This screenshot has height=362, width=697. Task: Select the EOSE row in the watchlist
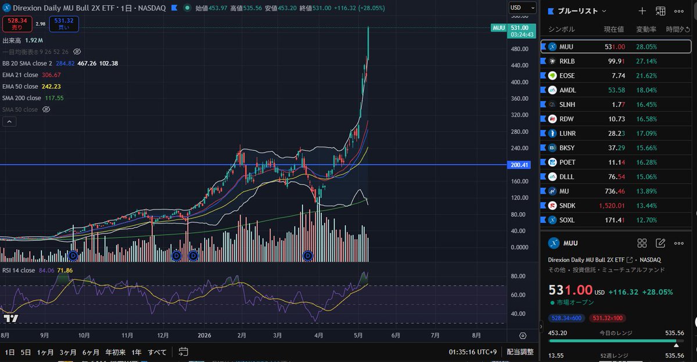616,75
